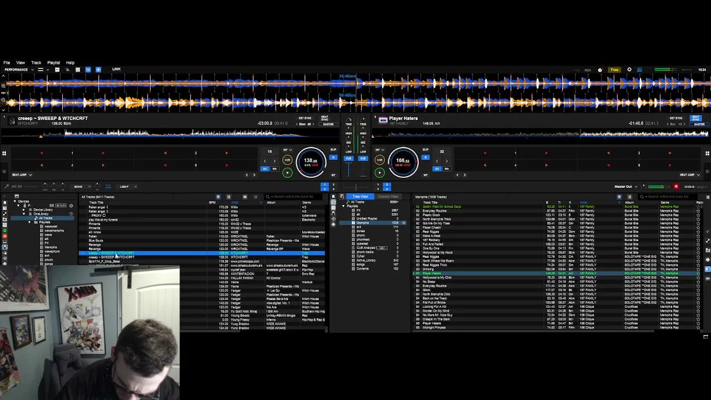This screenshot has height=400, width=711.
Task: Toggle the MIC ON microphone icon
Action: (7, 187)
